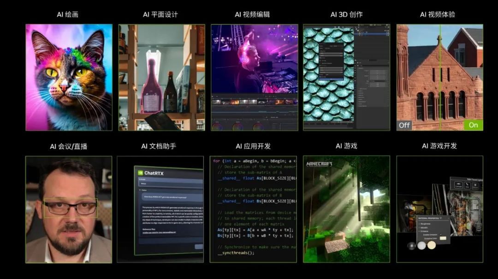Click the Off label on the building image
Image resolution: width=498 pixels, height=279 pixels.
(x=404, y=125)
